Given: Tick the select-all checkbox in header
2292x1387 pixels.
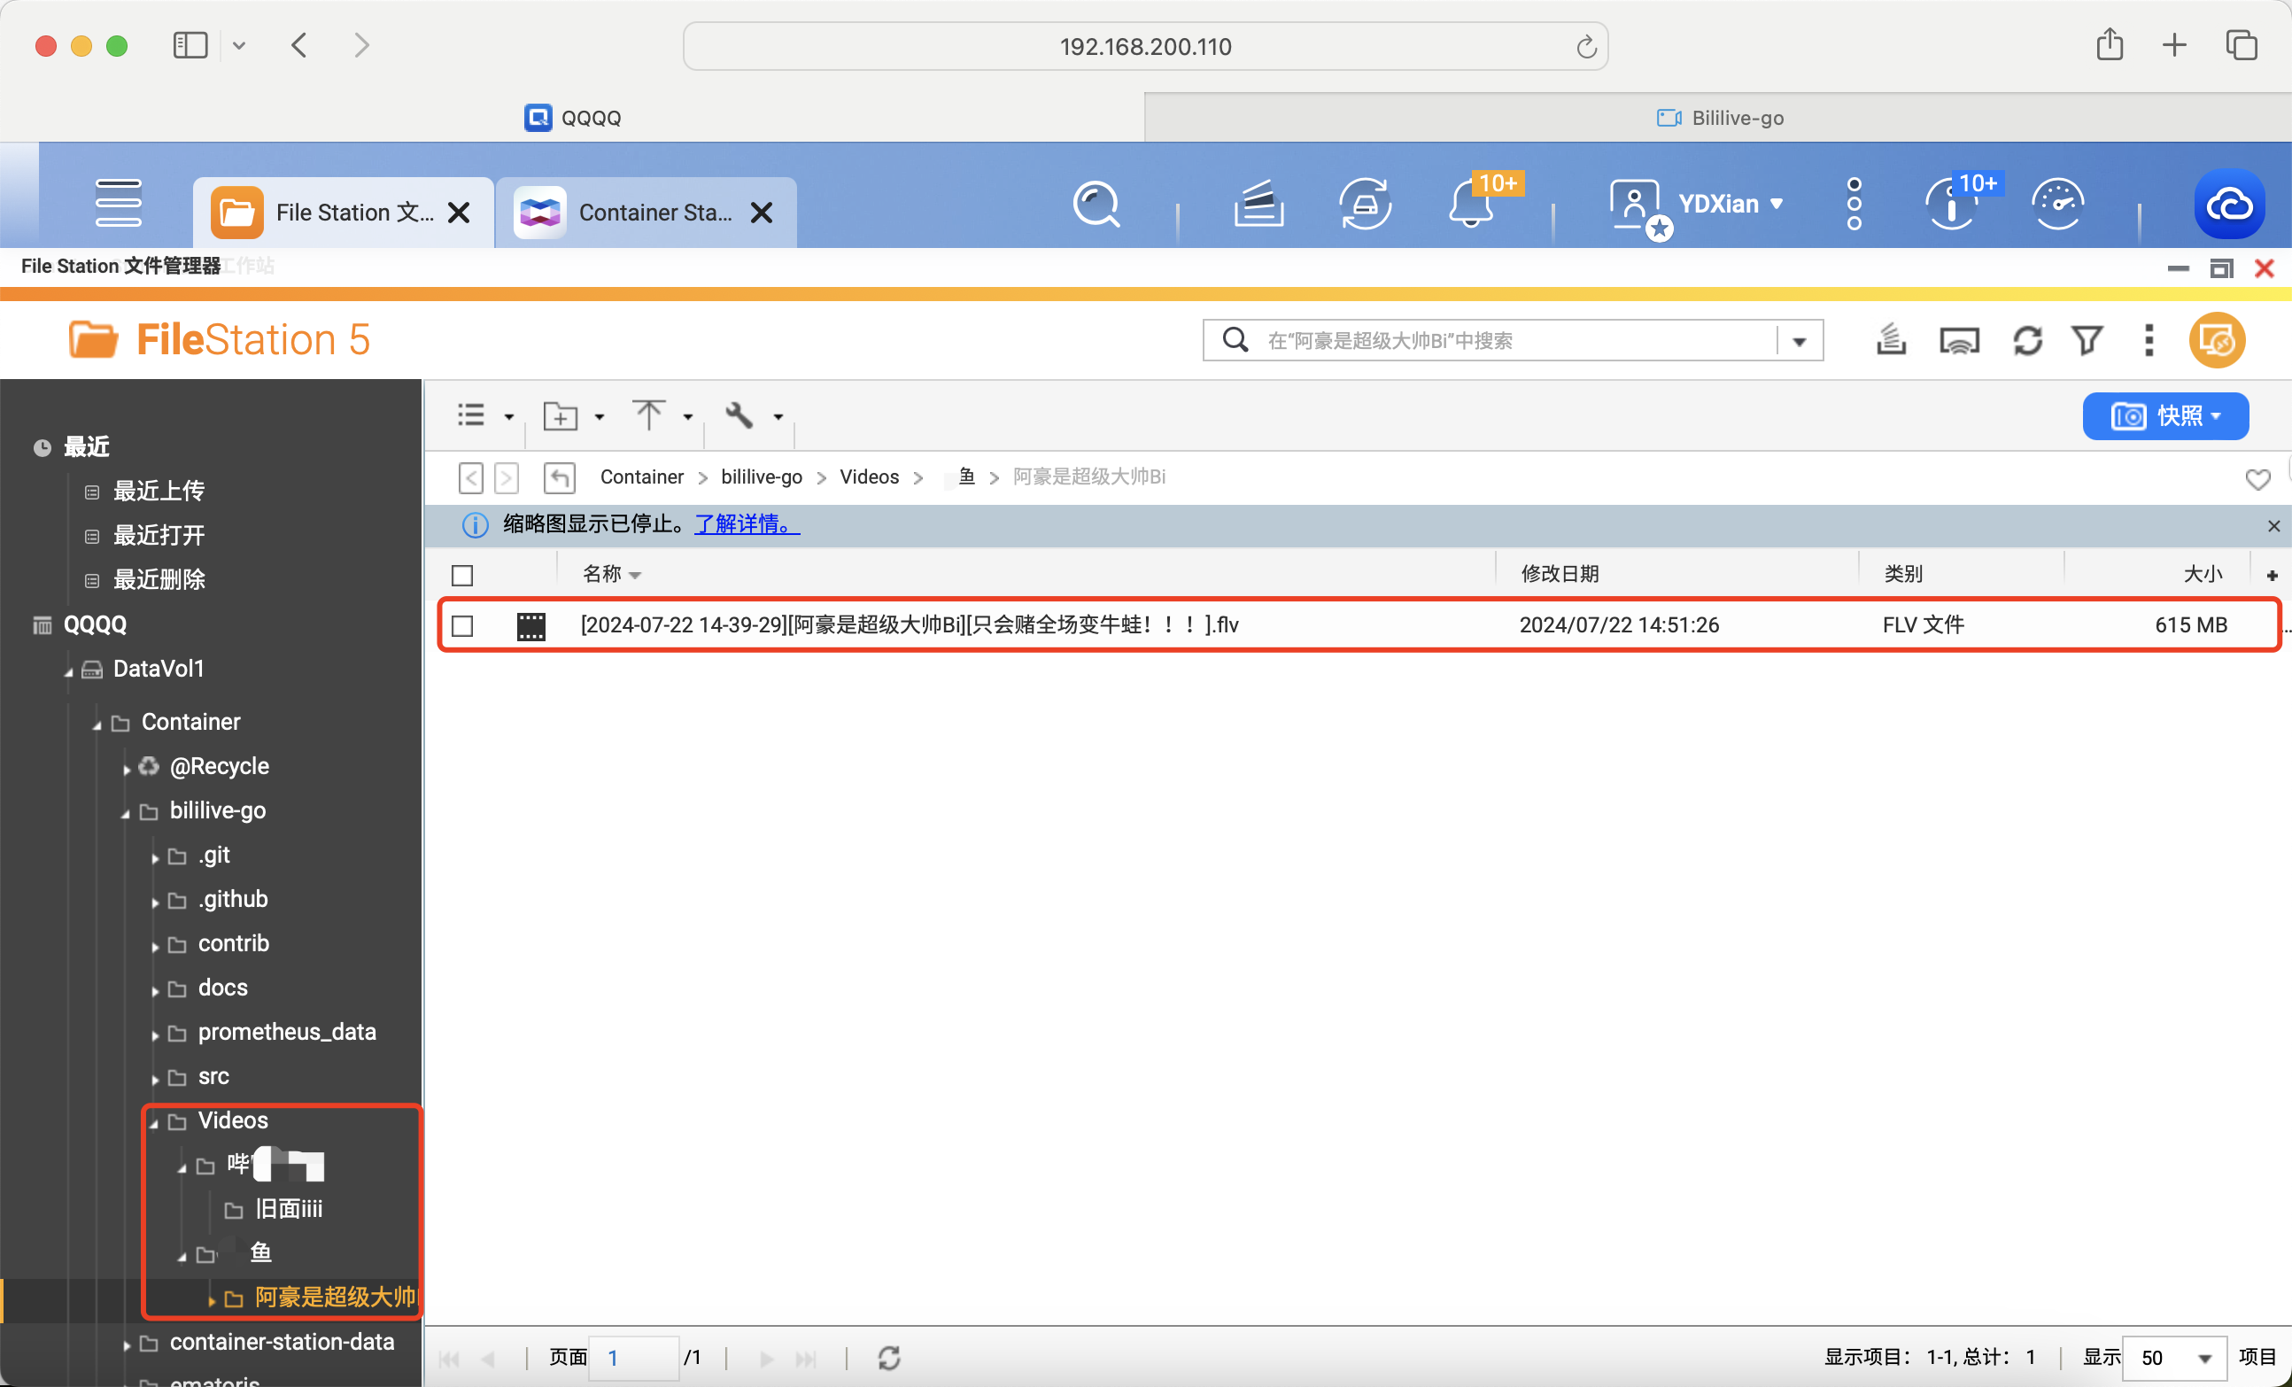Looking at the screenshot, I should coord(462,576).
